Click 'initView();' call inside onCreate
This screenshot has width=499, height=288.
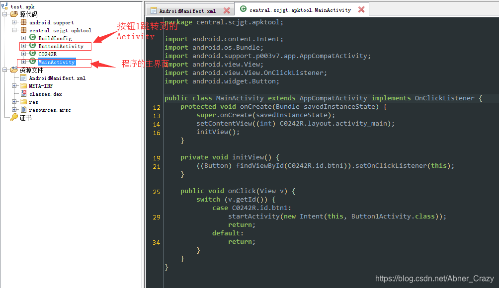[x=218, y=132]
